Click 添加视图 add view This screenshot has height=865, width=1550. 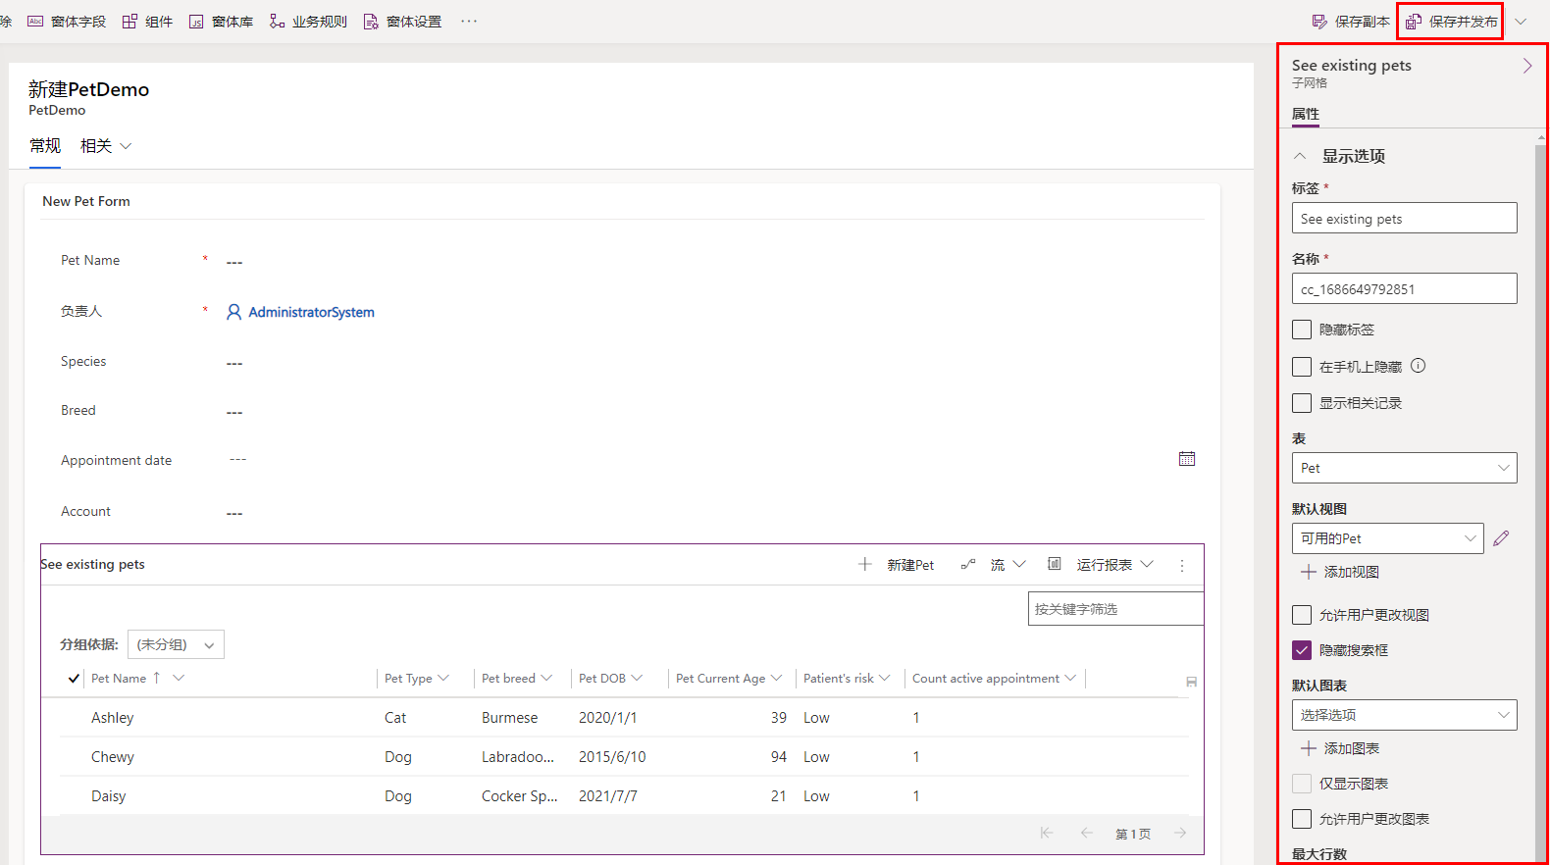tap(1340, 572)
